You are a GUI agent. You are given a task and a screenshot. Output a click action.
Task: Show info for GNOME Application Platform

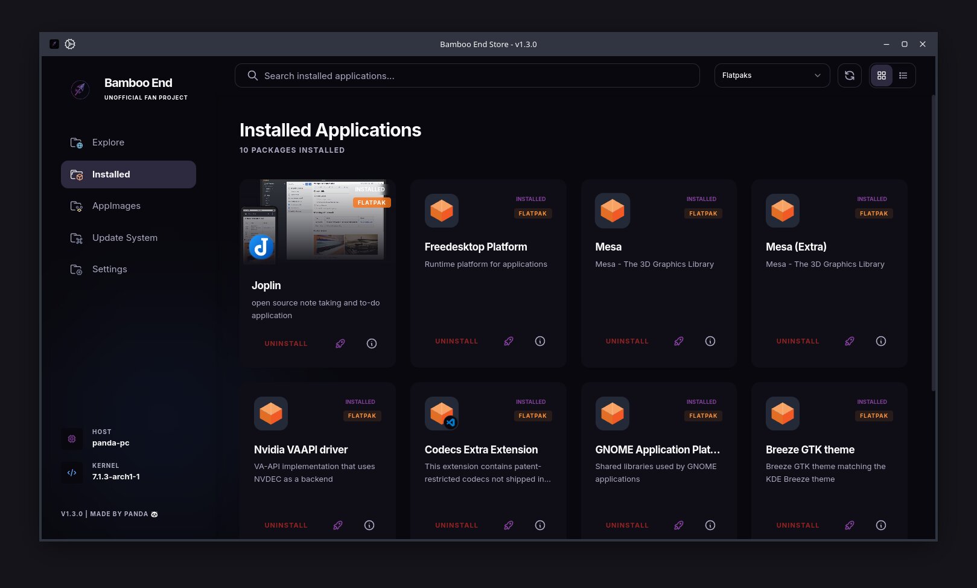coord(710,525)
